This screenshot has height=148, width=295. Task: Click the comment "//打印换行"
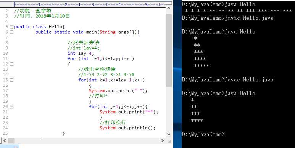[113, 123]
